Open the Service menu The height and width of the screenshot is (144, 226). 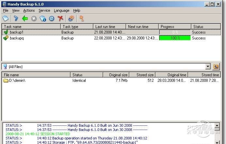(x=44, y=10)
